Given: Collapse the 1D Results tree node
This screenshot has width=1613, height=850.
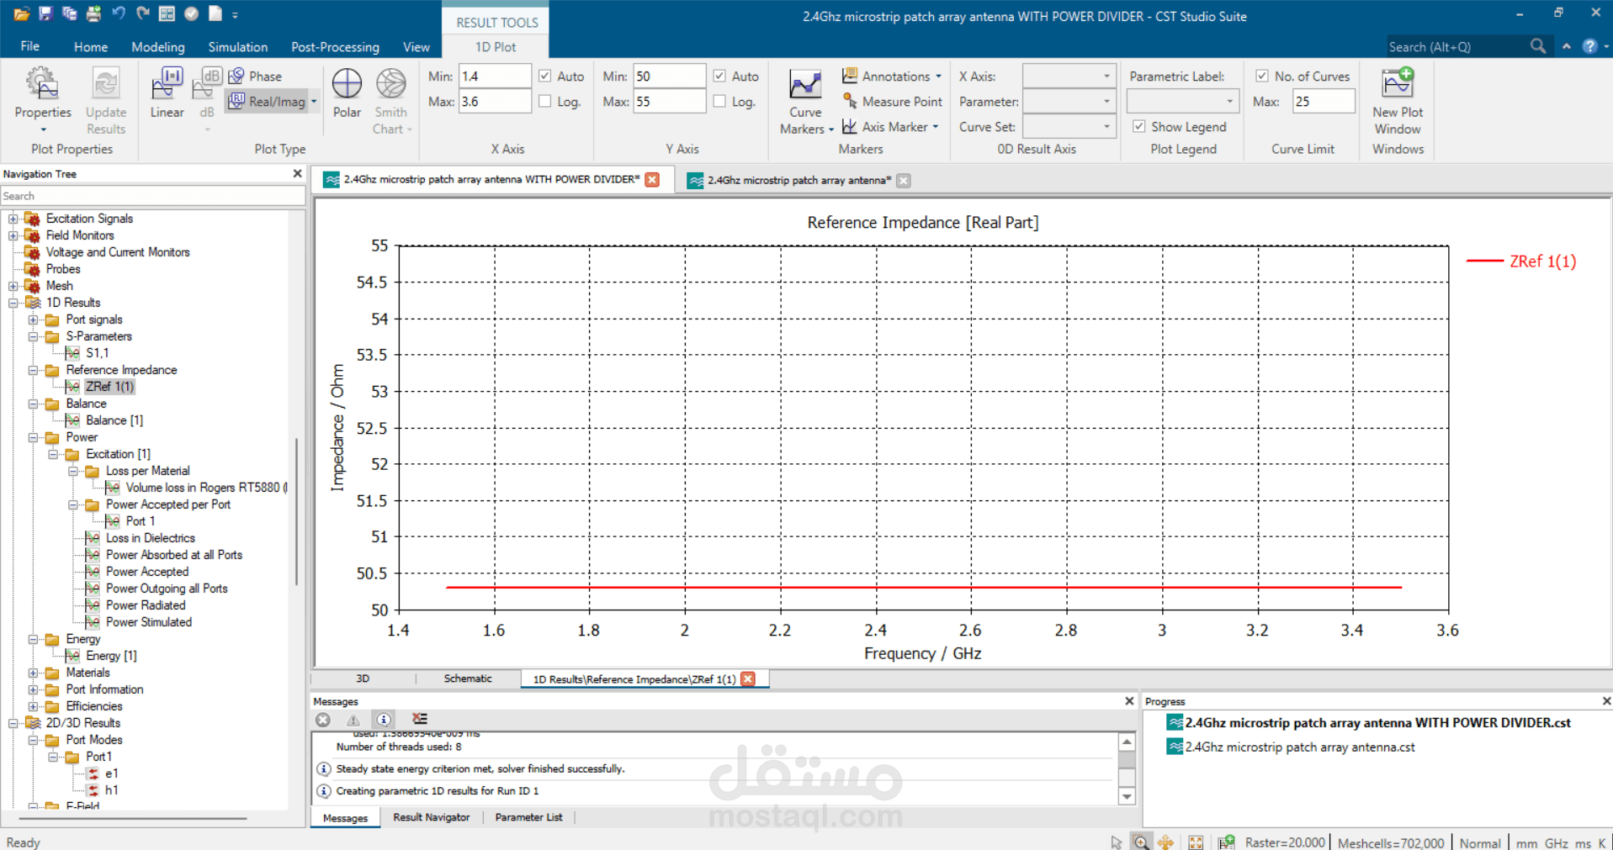Looking at the screenshot, I should [13, 303].
